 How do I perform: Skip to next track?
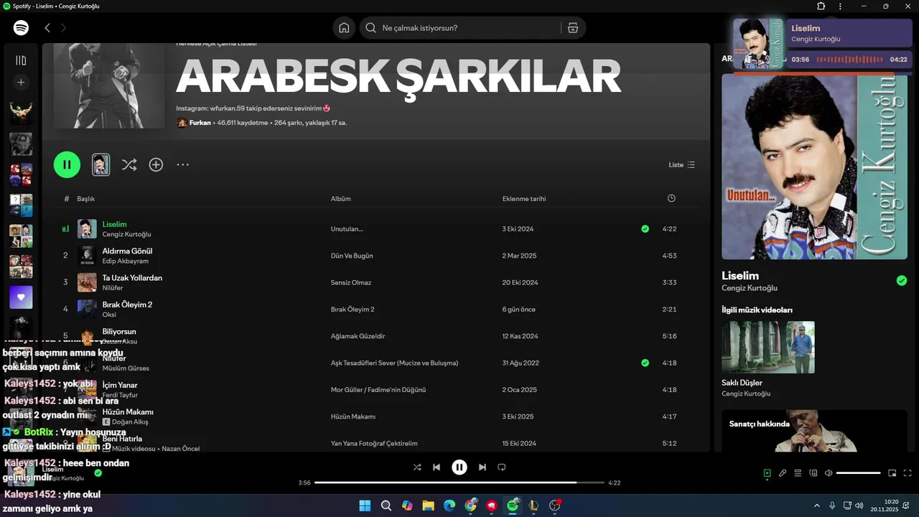482,467
